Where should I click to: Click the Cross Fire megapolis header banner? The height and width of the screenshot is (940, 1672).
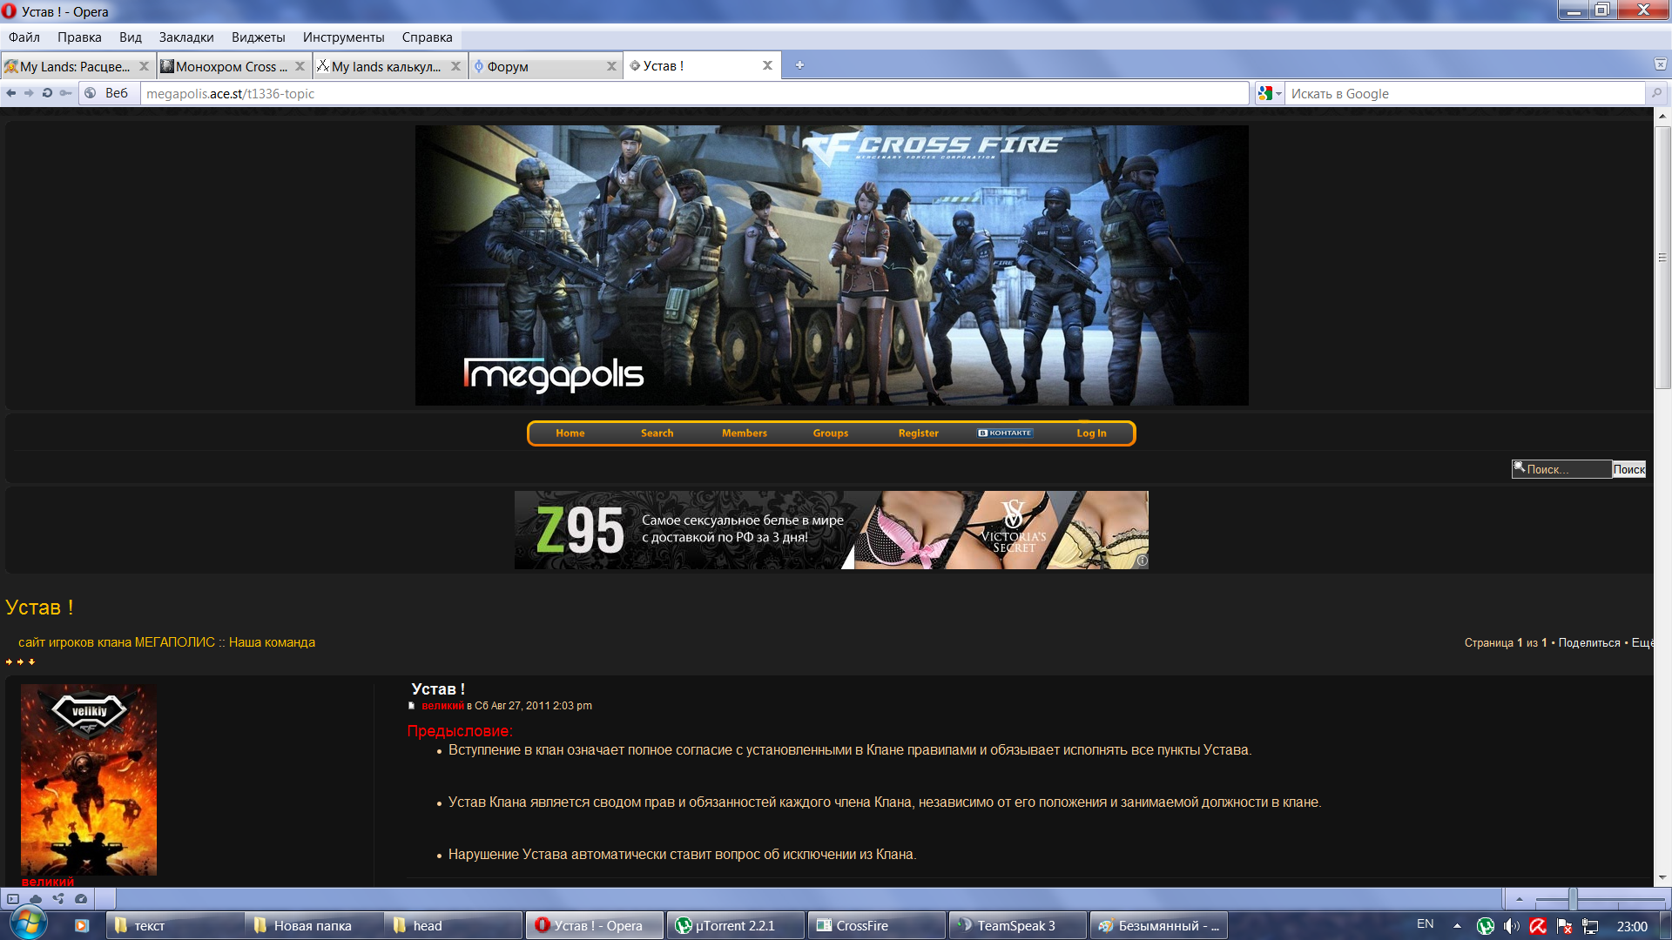[832, 265]
